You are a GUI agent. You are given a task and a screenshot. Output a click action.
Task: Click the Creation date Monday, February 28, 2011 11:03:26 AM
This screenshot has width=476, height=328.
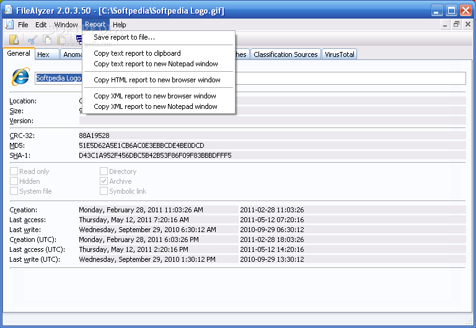(x=141, y=210)
